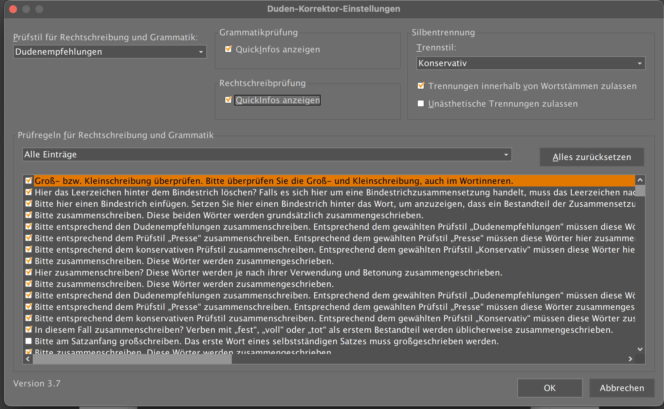Toggle QuickInfos anzeigen under Rechtschreibprüfung
This screenshot has width=664, height=409.
[x=229, y=100]
